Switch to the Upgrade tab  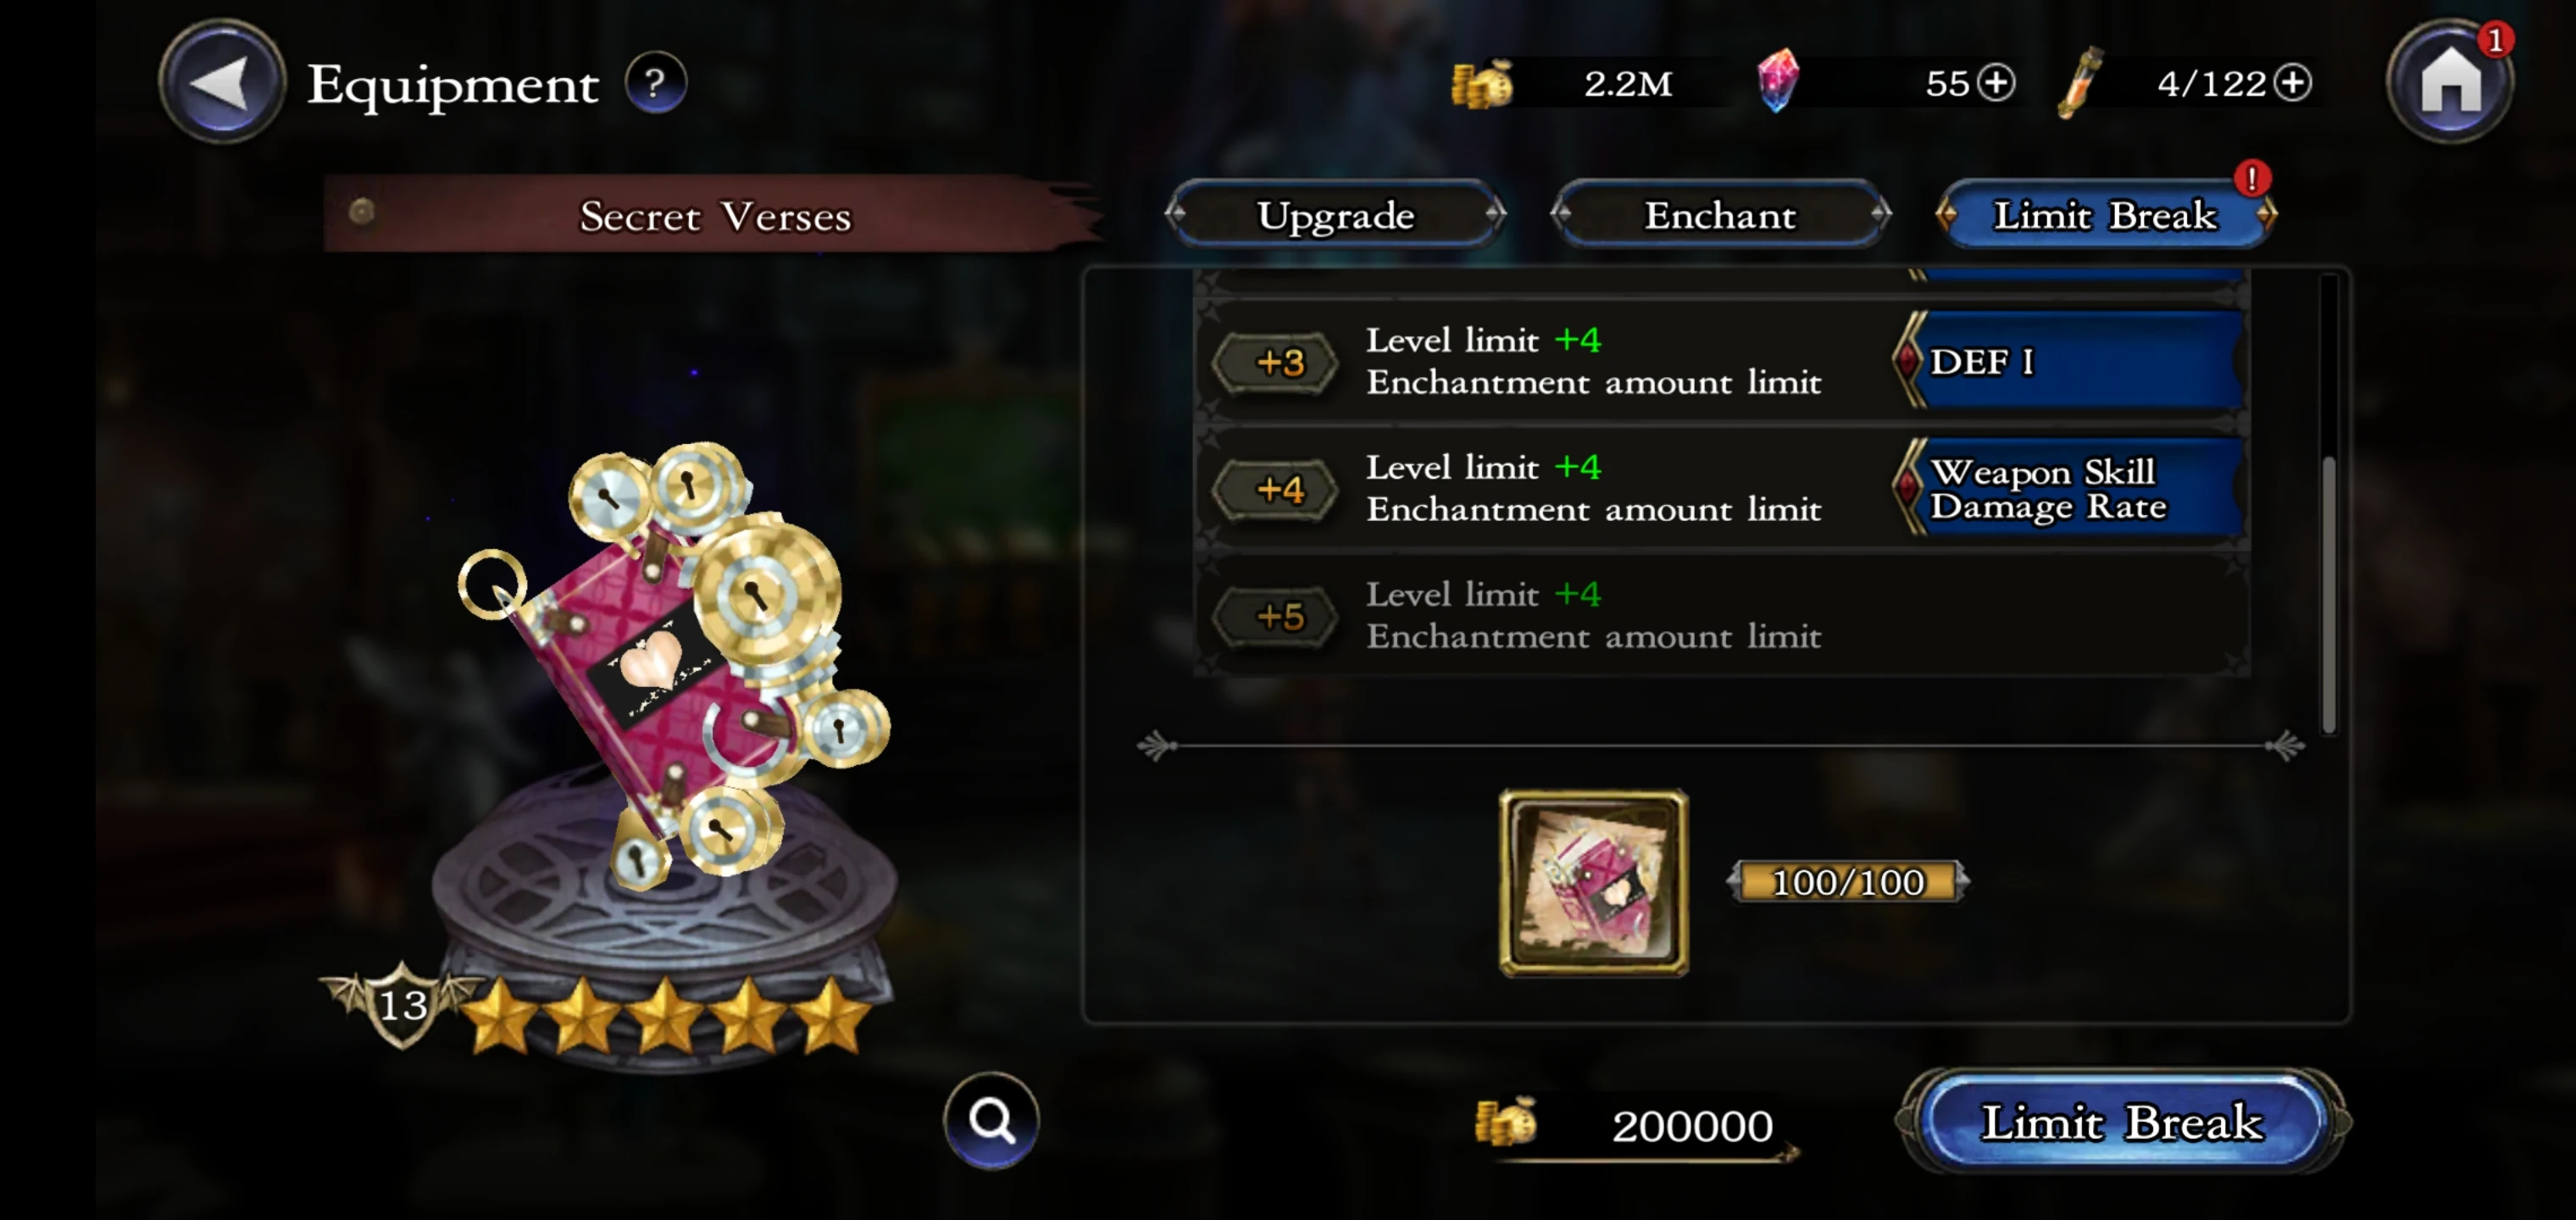tap(1335, 214)
